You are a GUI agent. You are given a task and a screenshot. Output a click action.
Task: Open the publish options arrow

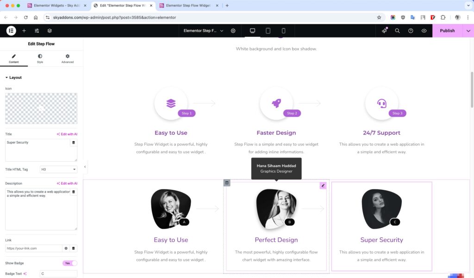468,31
